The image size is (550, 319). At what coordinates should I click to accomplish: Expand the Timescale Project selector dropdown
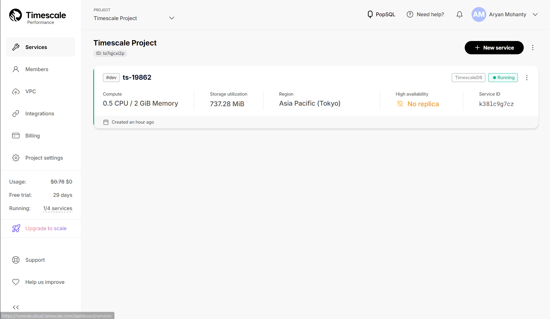171,18
